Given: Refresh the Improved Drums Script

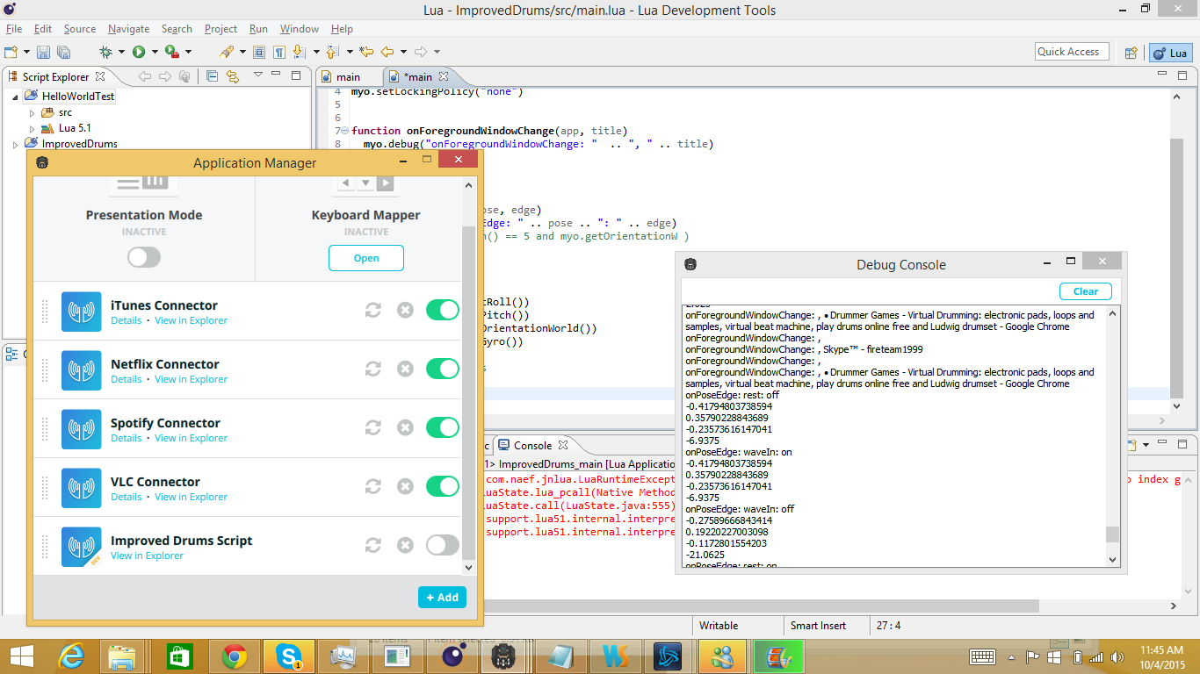Looking at the screenshot, I should coord(373,545).
